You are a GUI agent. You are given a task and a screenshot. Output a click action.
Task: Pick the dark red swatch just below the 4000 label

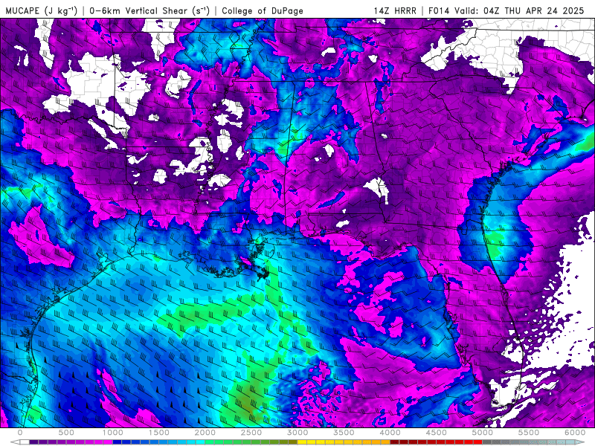[x=395, y=442]
